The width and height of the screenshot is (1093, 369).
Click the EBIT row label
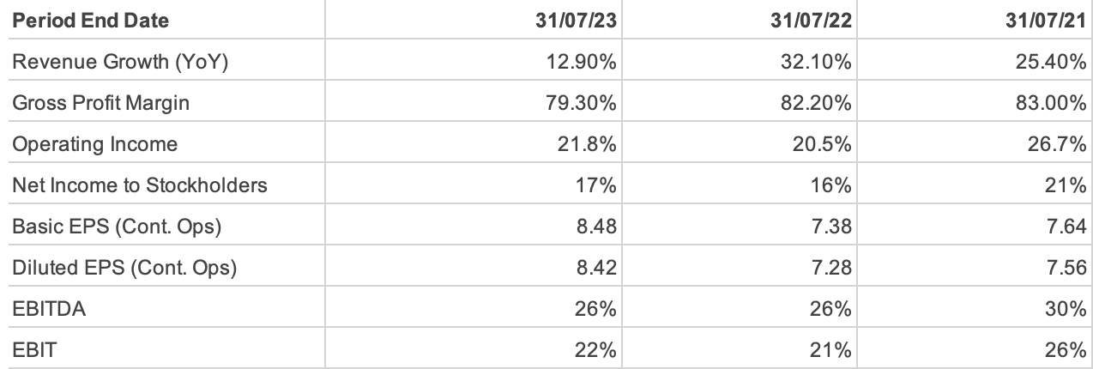pyautogui.click(x=34, y=350)
